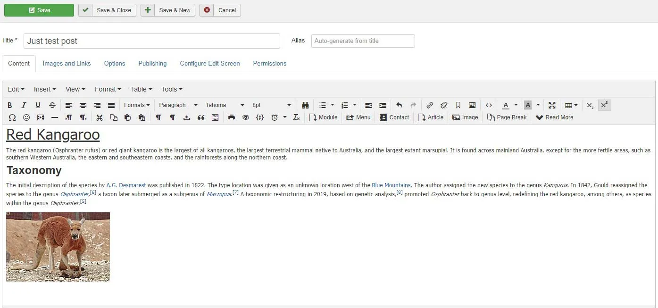Open the Tahoma font family dropdown

[x=225, y=105]
